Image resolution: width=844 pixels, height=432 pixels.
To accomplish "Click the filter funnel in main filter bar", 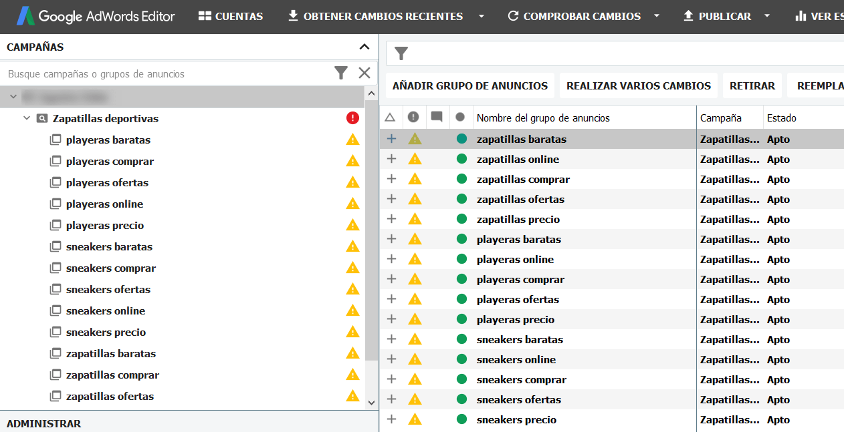I will [401, 53].
